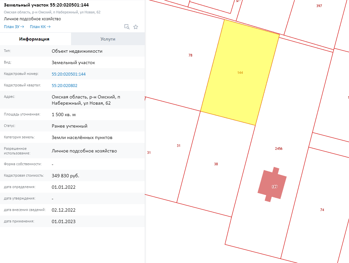Select parcel 397 on the map
Viewport: 349px width, 263px height.
click(319, 6)
